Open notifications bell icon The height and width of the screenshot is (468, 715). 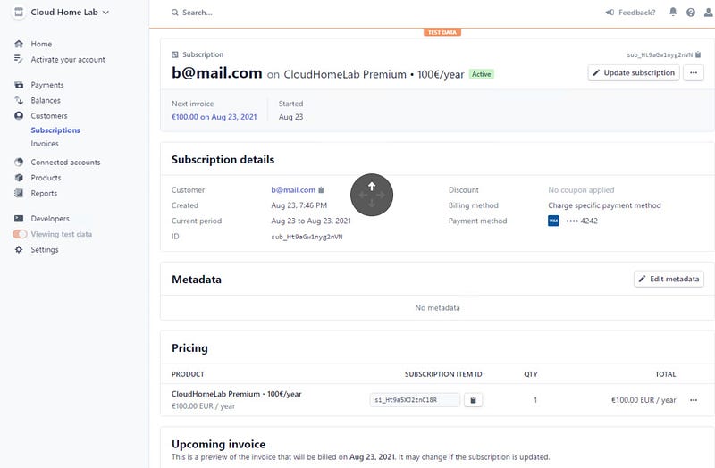673,12
